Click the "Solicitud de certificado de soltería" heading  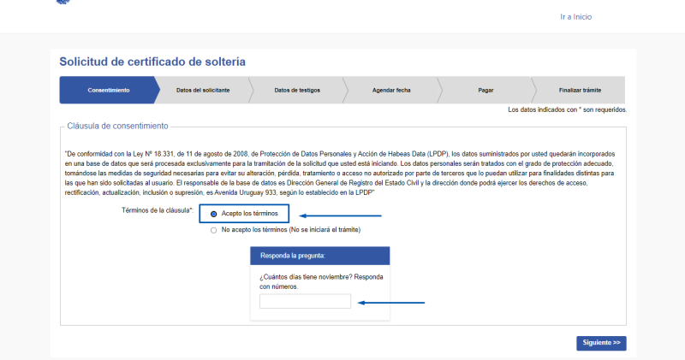point(152,62)
